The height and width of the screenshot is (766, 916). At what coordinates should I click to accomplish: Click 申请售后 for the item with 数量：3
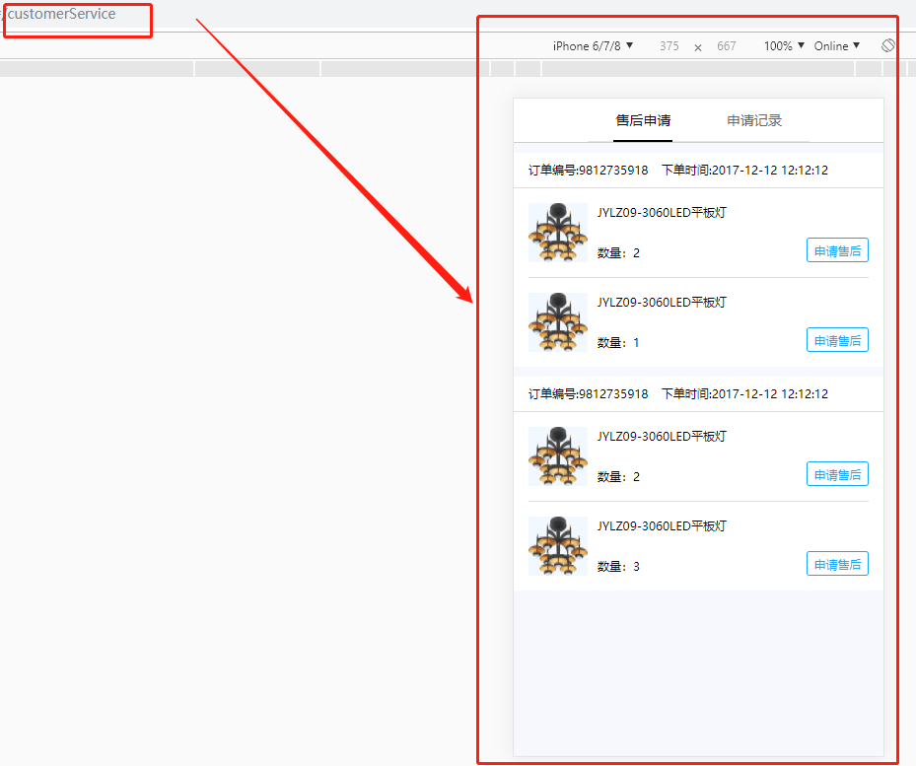click(x=837, y=564)
